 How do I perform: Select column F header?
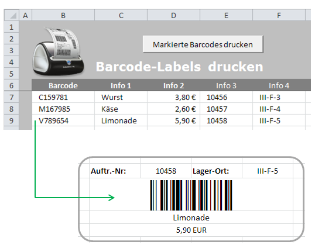click(279, 15)
